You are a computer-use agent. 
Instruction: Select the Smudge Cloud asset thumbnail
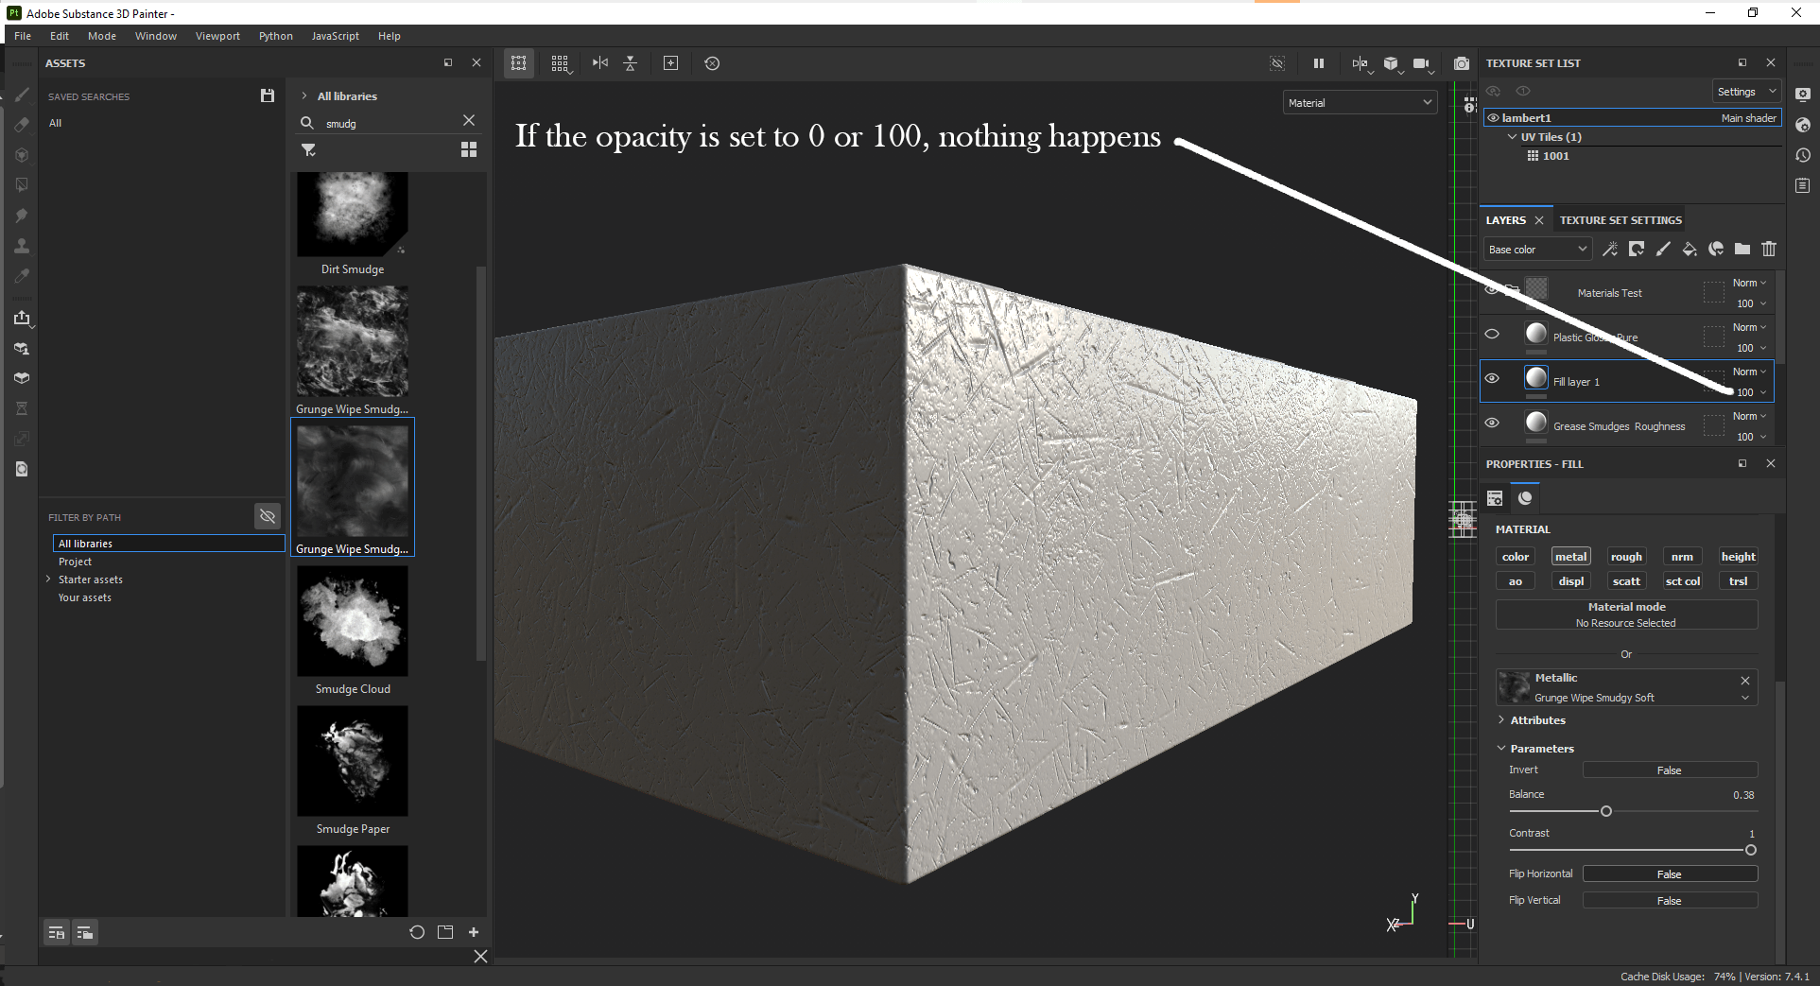pyautogui.click(x=352, y=621)
